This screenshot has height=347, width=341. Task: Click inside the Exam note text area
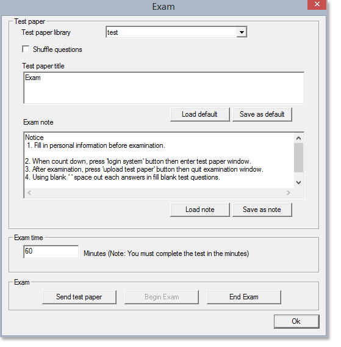(x=159, y=161)
